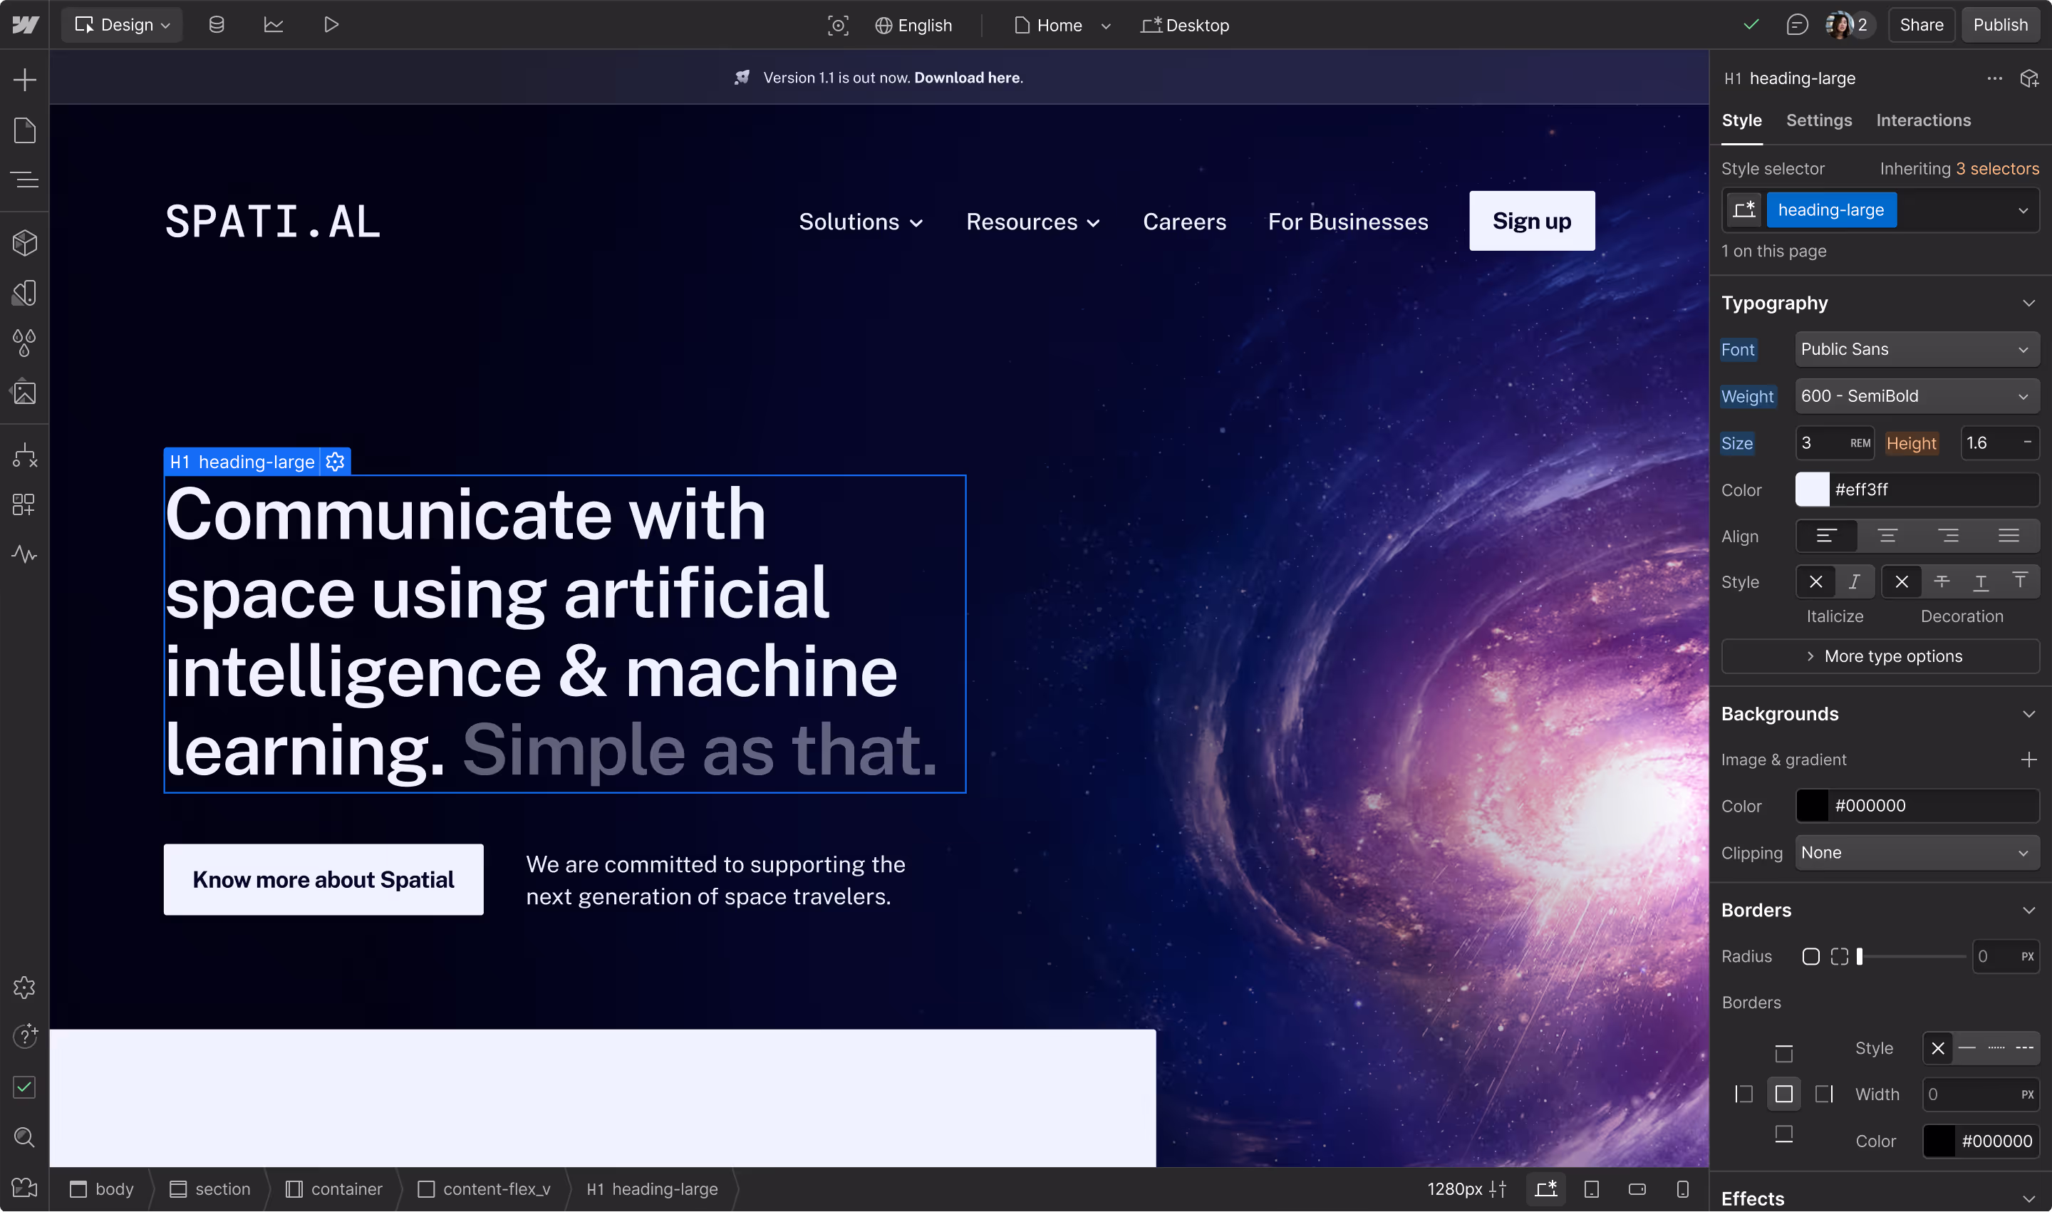Click the focus capture icon beside English
Image resolution: width=2052 pixels, height=1212 pixels.
click(838, 26)
